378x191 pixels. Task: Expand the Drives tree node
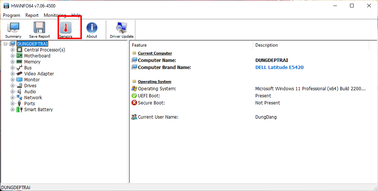[x=13, y=86]
